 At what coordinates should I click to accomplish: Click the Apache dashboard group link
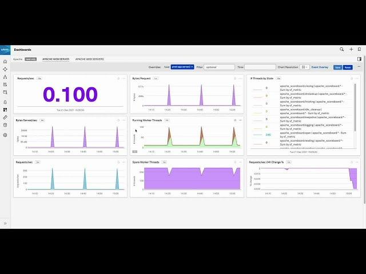(x=18, y=59)
